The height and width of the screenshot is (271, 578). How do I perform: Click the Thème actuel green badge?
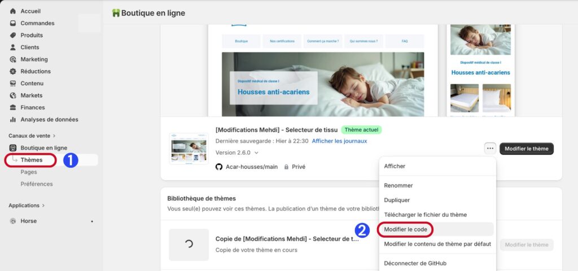tap(361, 130)
